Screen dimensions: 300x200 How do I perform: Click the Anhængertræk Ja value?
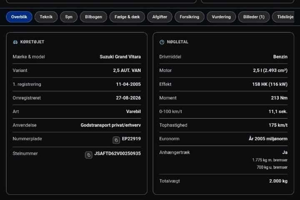click(x=285, y=152)
